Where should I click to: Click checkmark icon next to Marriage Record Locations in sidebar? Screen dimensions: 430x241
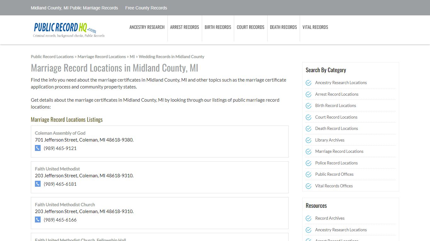(x=308, y=152)
